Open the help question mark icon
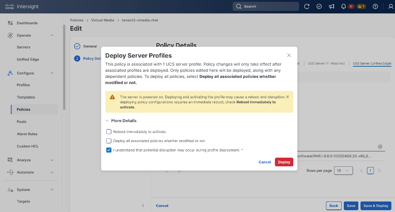Viewport: 395px width, 212px height. coord(375,7)
